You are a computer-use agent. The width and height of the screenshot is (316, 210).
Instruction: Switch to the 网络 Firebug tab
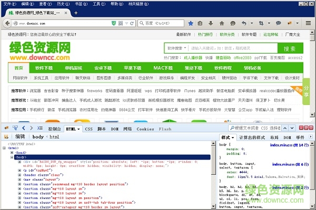coord(127,129)
